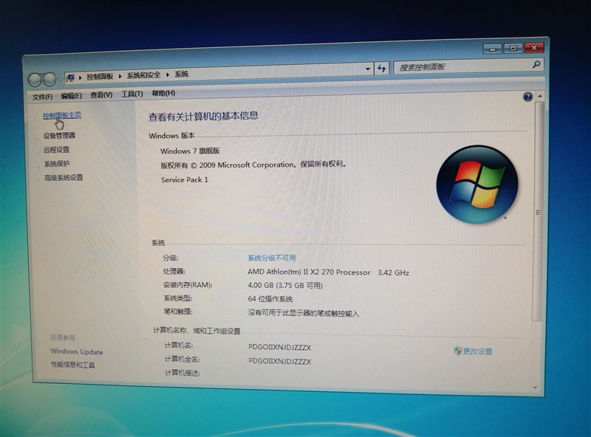The width and height of the screenshot is (591, 437).
Task: Click the vertical scrollbar thumb
Action: click(538, 212)
